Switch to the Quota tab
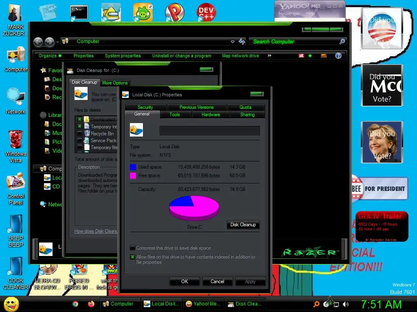 pos(245,107)
